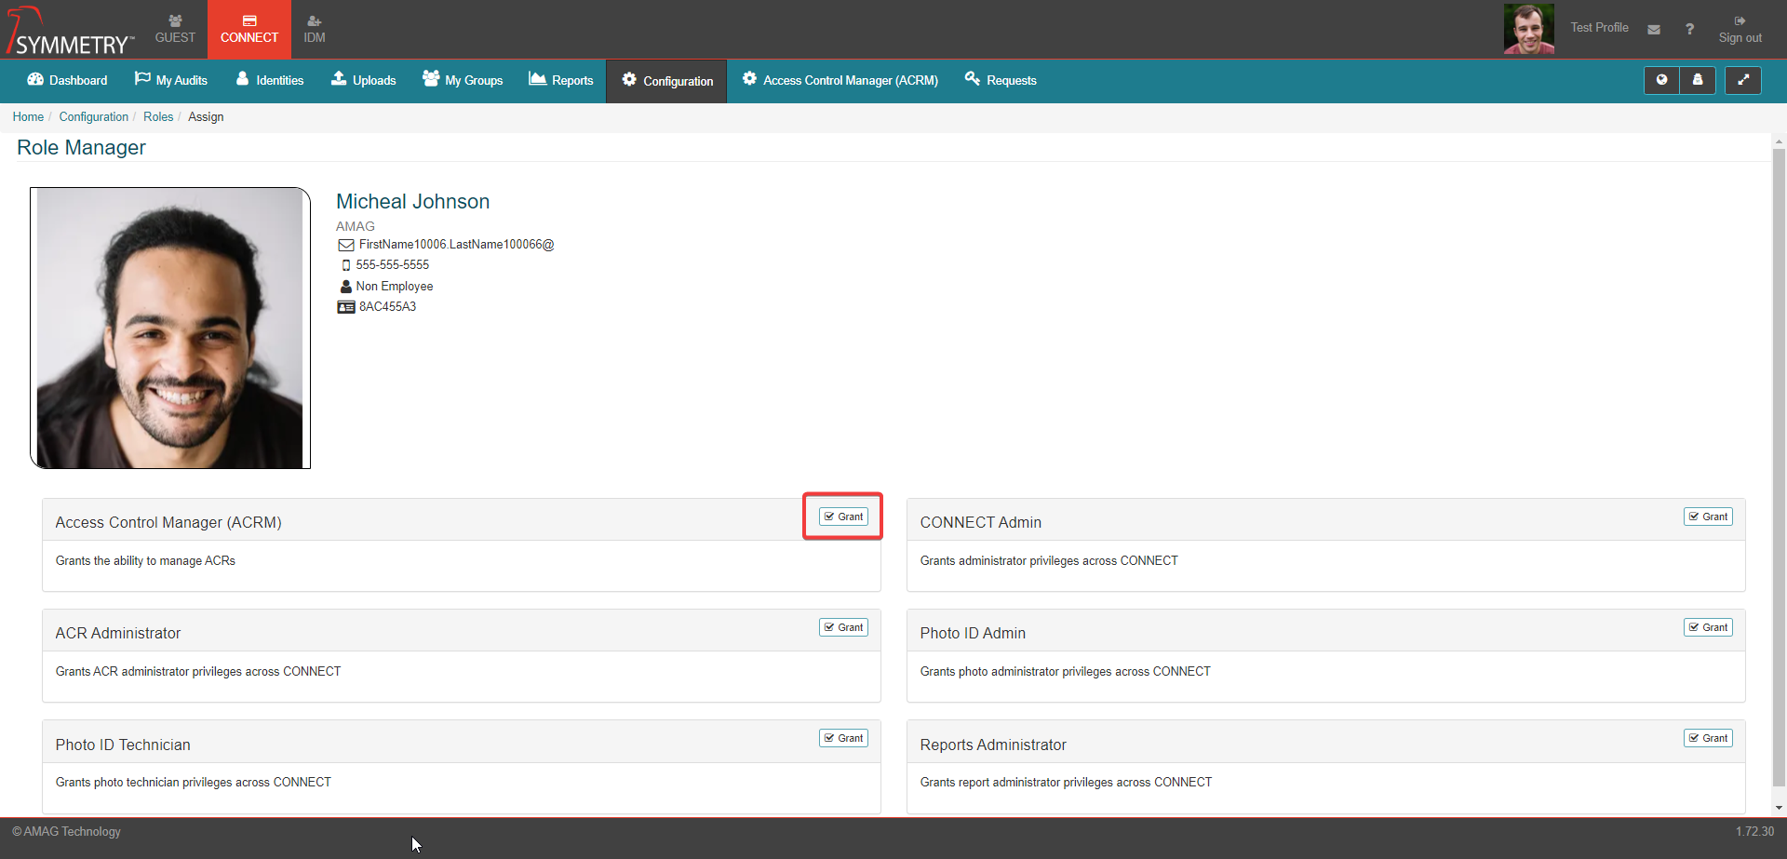Switch to the IDM module

tap(315, 29)
